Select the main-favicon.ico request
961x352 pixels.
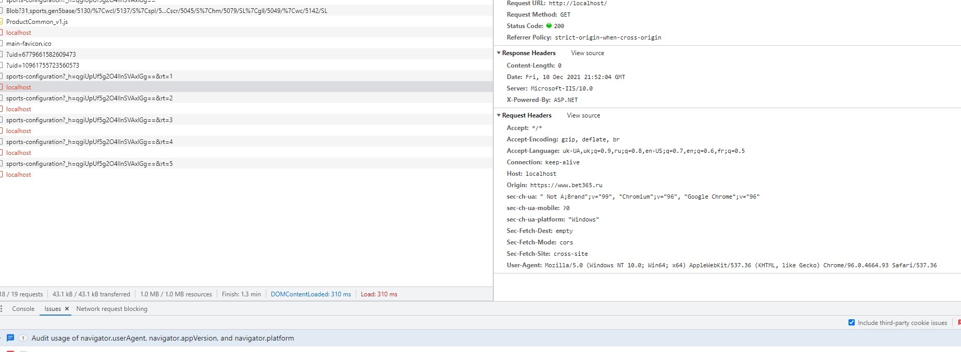point(246,43)
